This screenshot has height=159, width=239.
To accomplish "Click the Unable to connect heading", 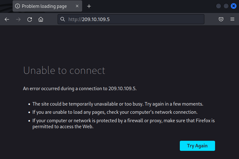I will 64,70.
